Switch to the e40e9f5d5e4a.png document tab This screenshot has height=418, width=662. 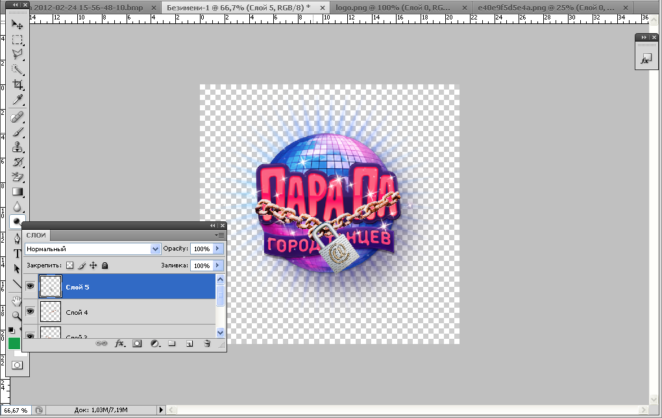tap(546, 8)
